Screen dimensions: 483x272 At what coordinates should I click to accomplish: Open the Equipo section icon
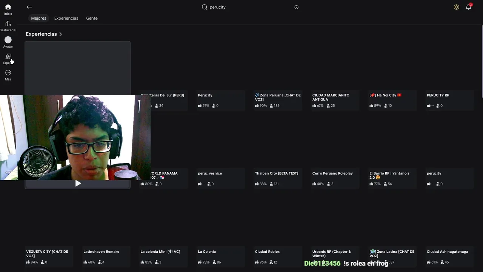point(8,56)
